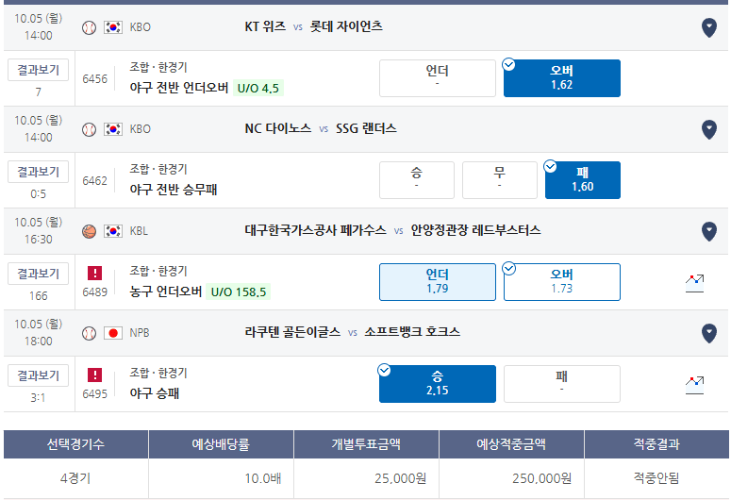
Task: Select 언더 1.79 for basketball game 6489
Action: point(438,282)
